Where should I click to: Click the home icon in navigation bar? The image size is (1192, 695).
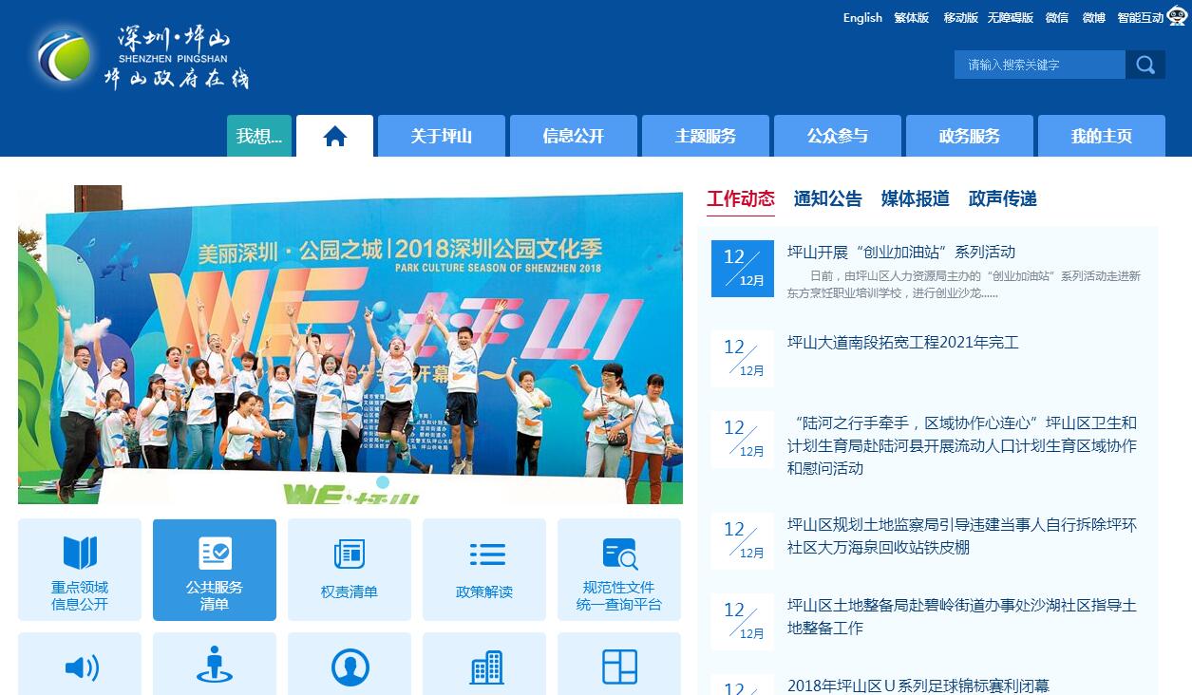(334, 137)
